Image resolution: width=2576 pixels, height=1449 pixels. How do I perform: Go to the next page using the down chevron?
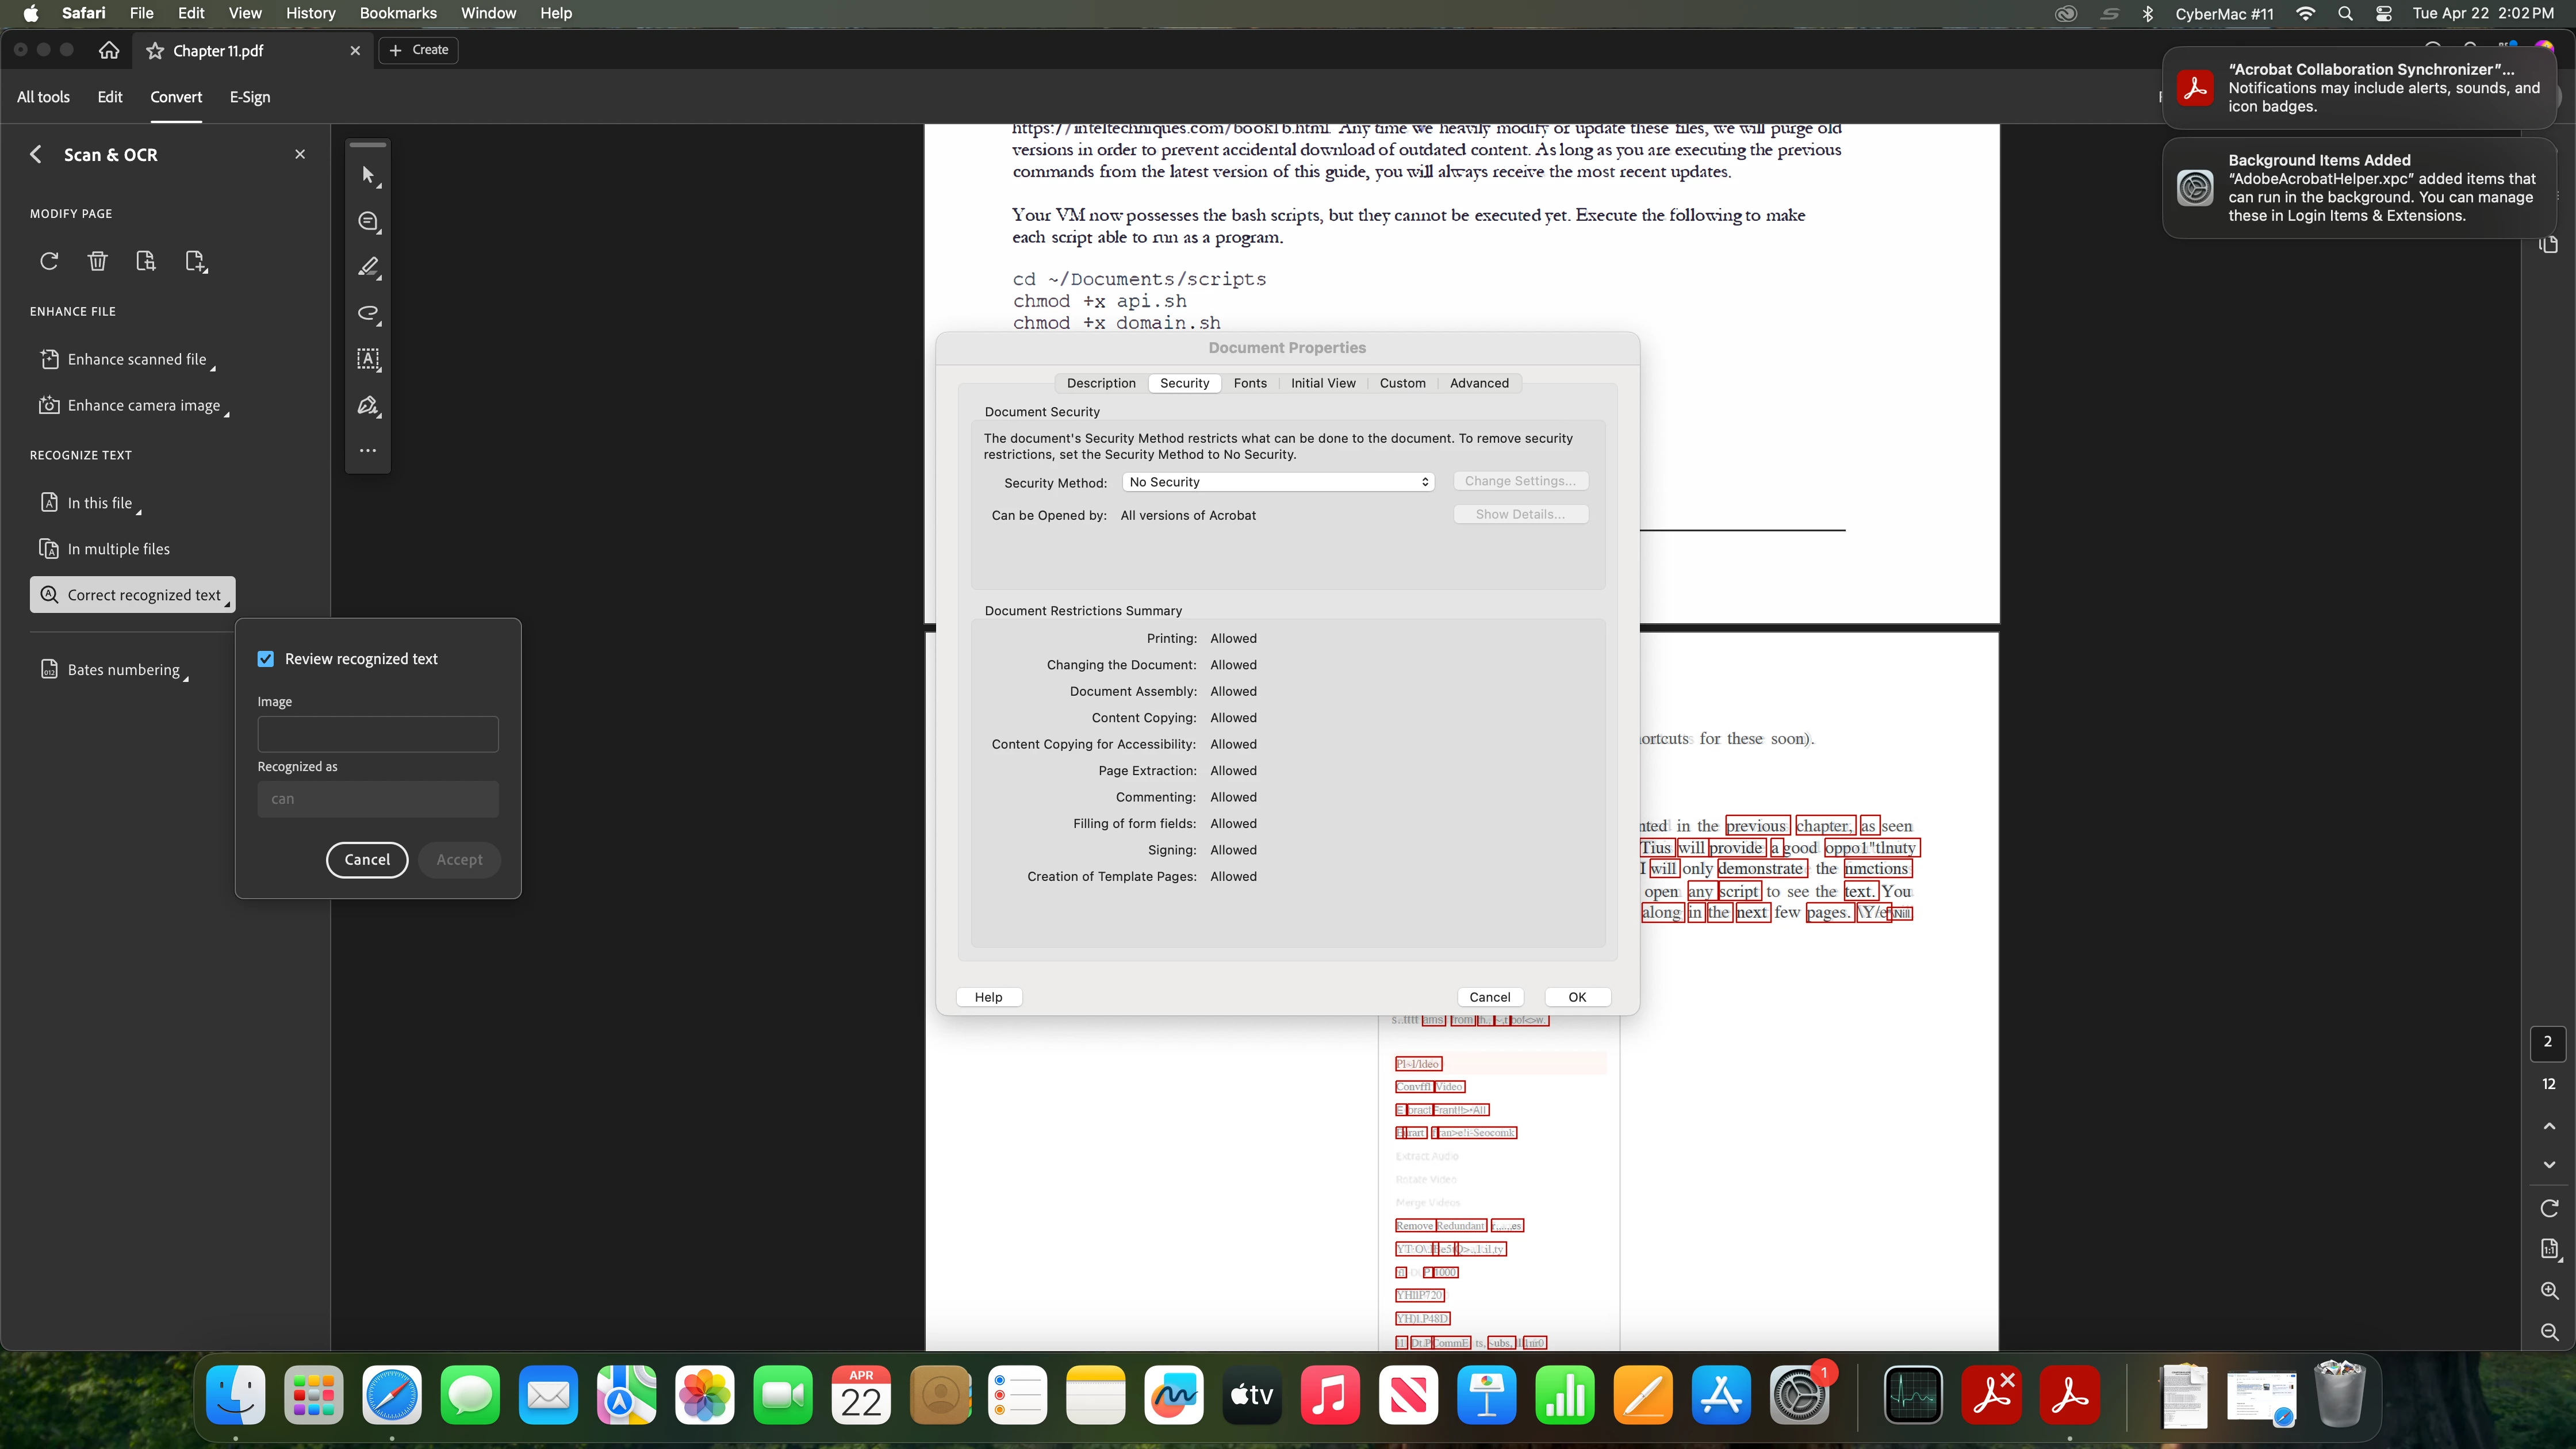pos(2549,1165)
